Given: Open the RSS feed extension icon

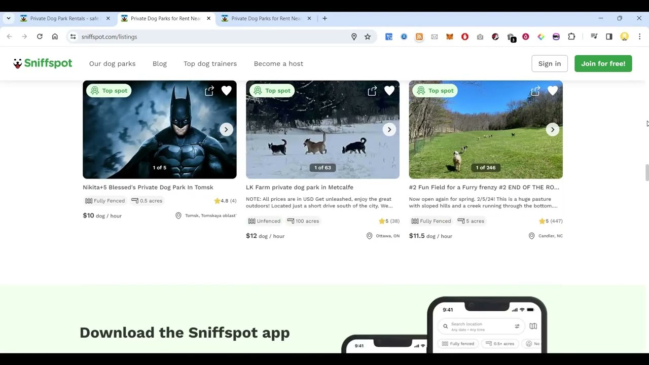Looking at the screenshot, I should pos(419,36).
